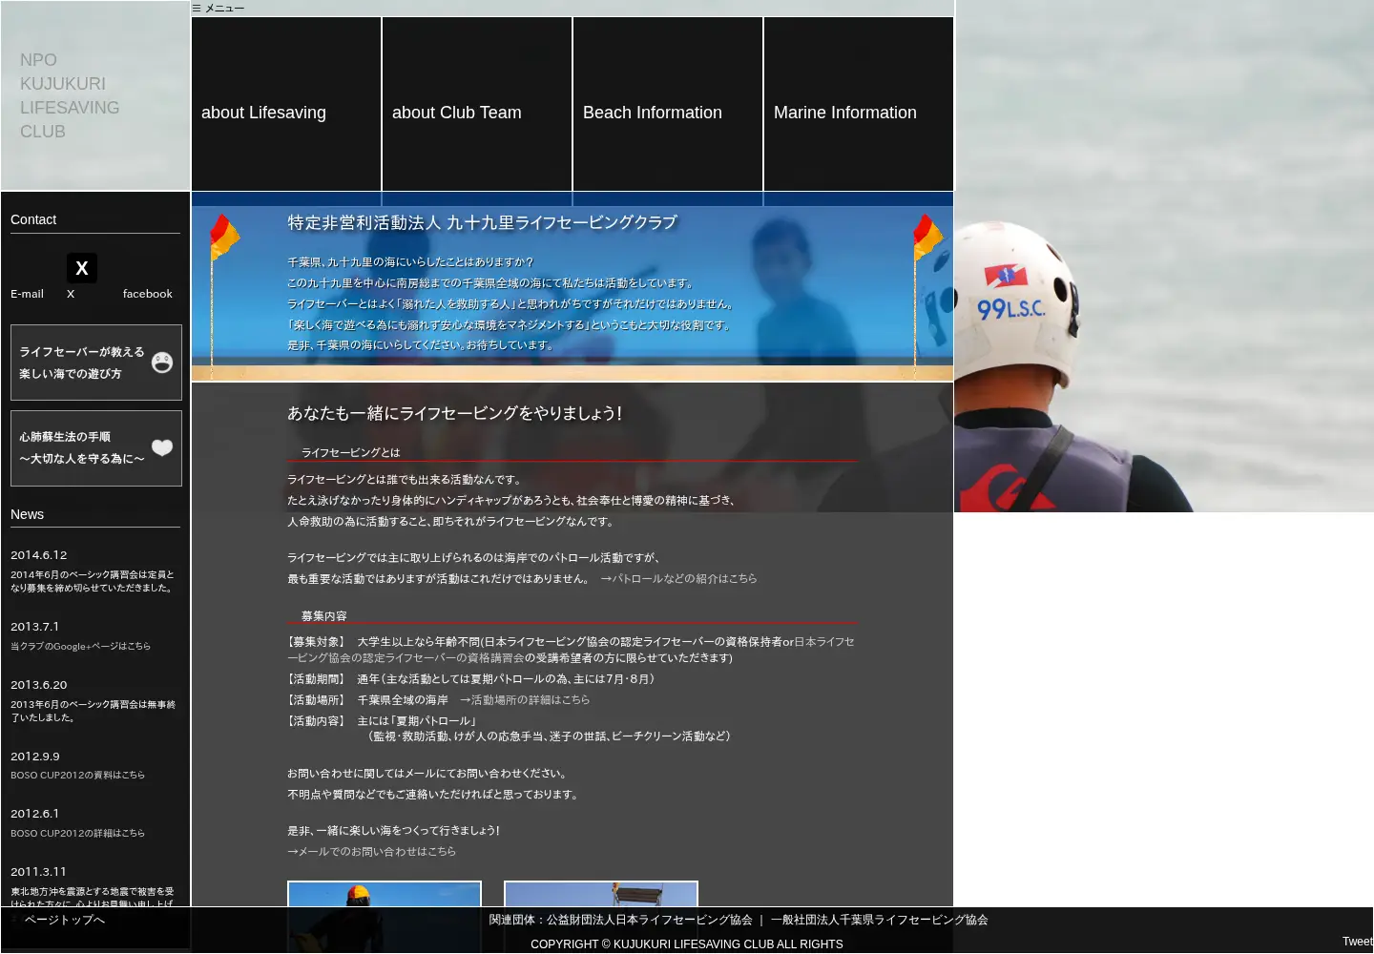The width and height of the screenshot is (1374, 954).
Task: Open the X social media icon
Action: [82, 268]
